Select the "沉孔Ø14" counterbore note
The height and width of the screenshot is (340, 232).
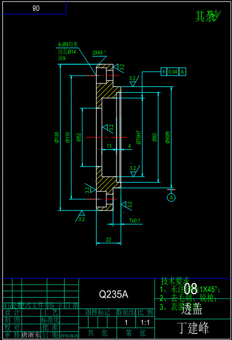(67, 52)
